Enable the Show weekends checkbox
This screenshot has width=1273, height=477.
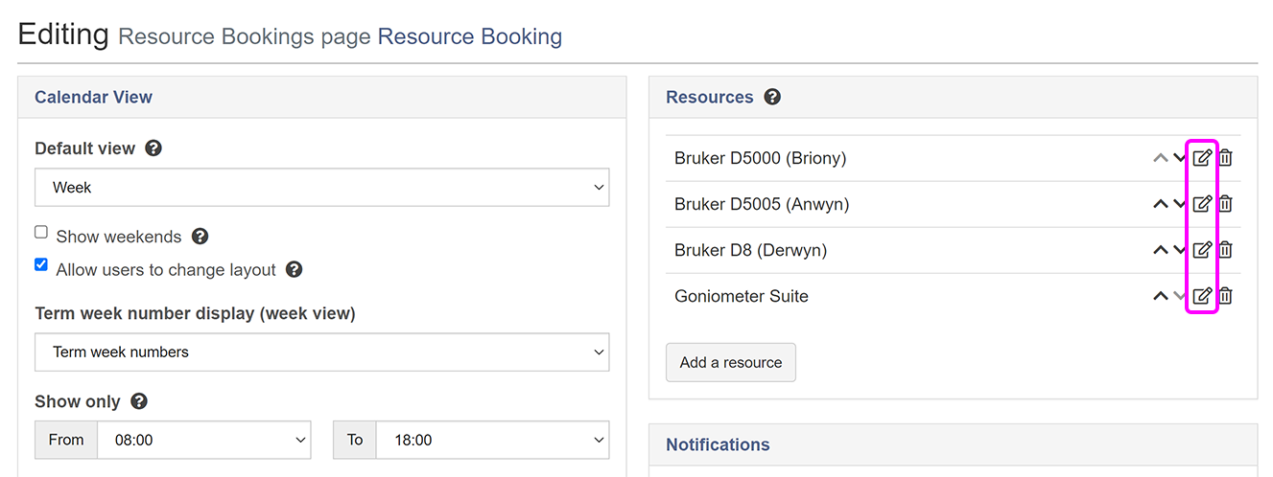(41, 233)
